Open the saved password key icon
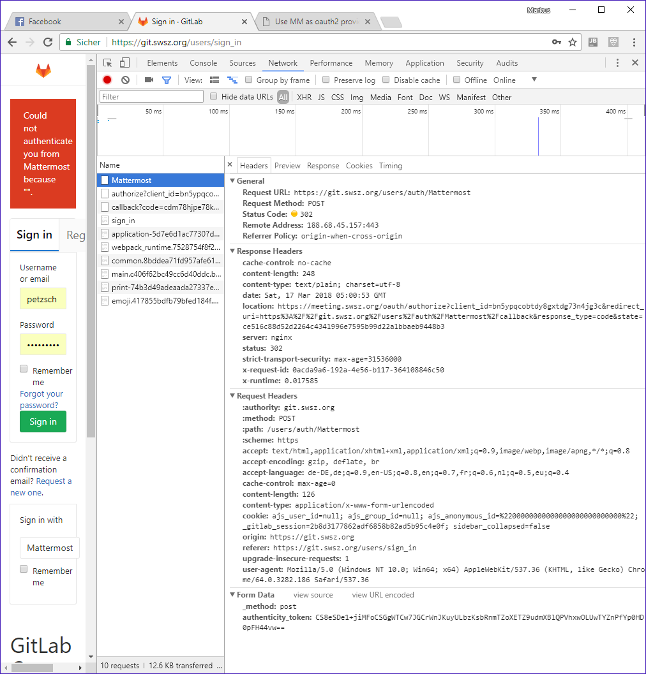 click(557, 42)
